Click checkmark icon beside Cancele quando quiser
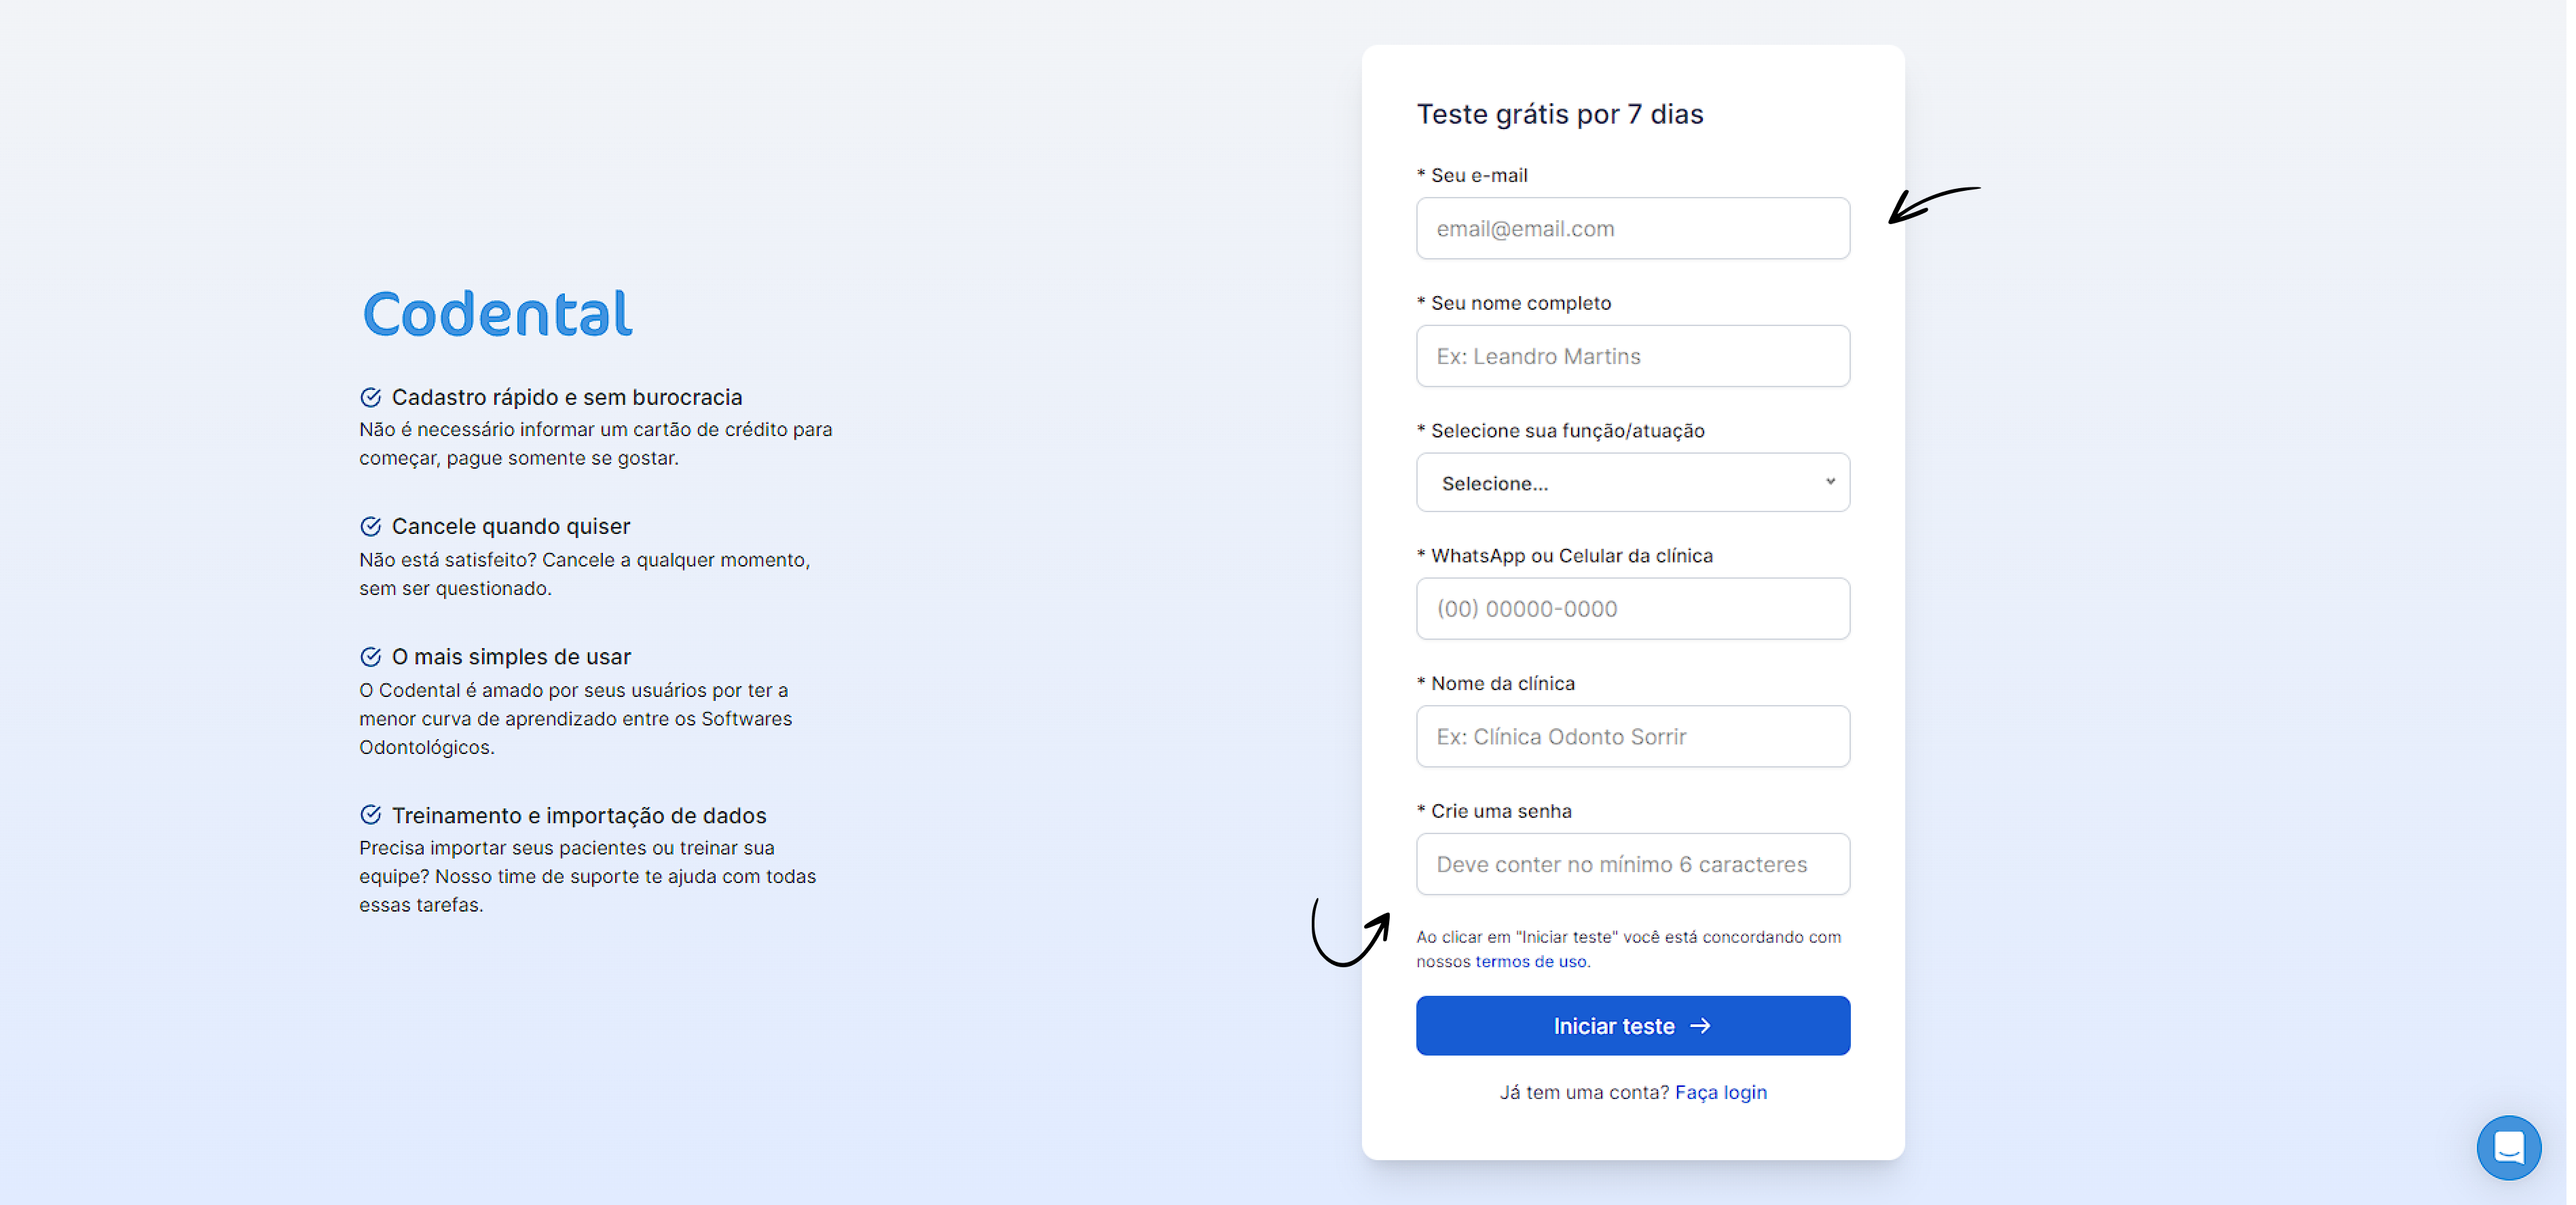2576x1205 pixels. (370, 526)
